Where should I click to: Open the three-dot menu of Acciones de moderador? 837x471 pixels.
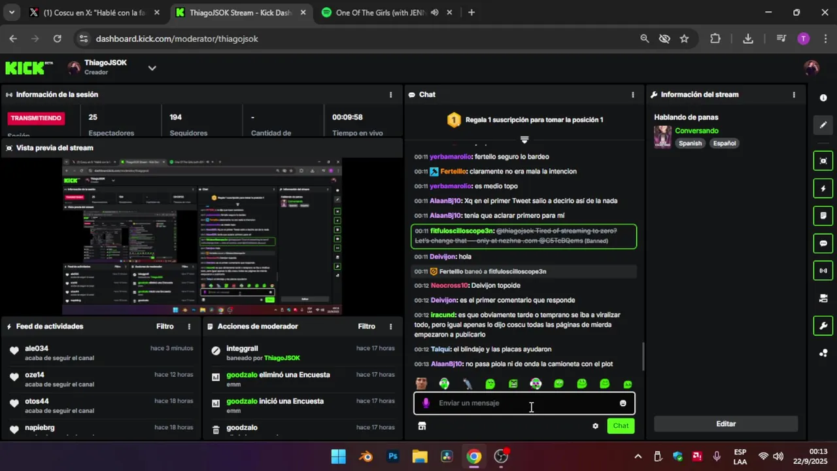pyautogui.click(x=391, y=326)
